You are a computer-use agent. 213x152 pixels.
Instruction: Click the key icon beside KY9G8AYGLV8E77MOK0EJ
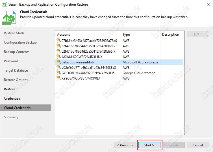(58, 78)
